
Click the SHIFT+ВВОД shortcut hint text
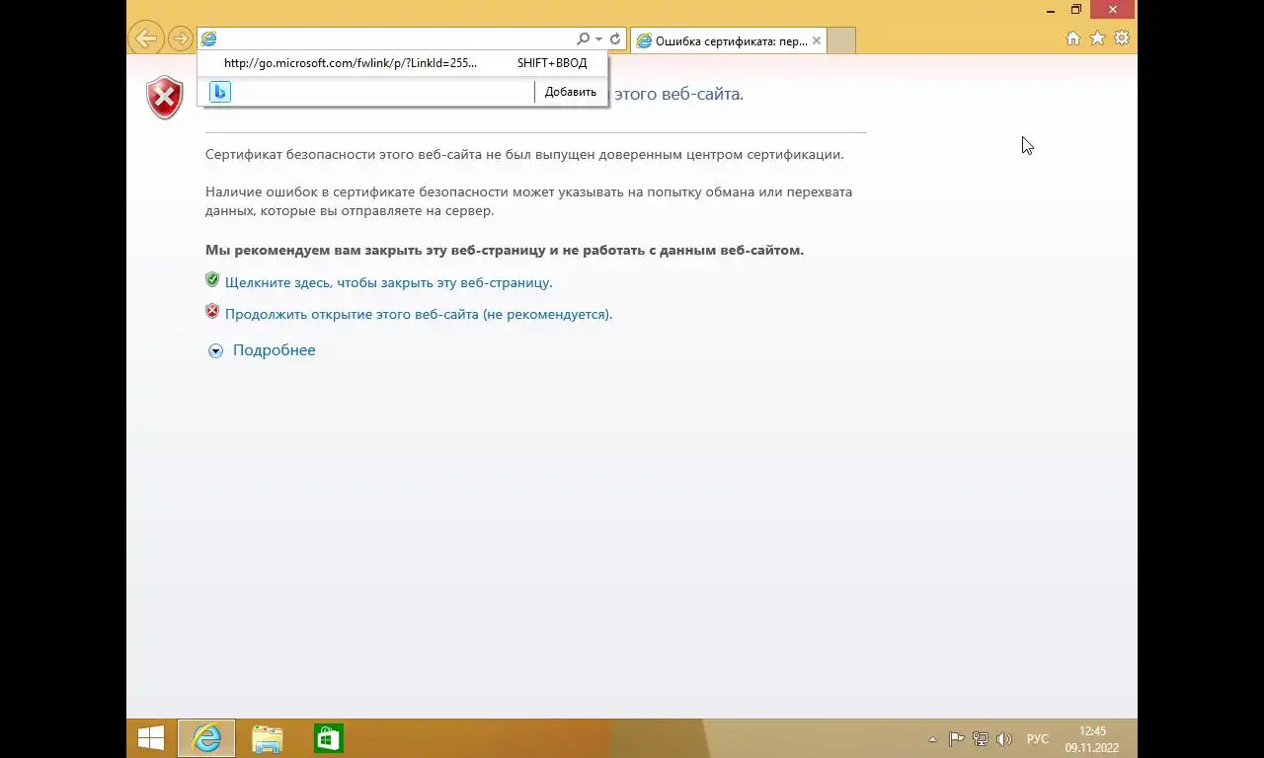552,63
